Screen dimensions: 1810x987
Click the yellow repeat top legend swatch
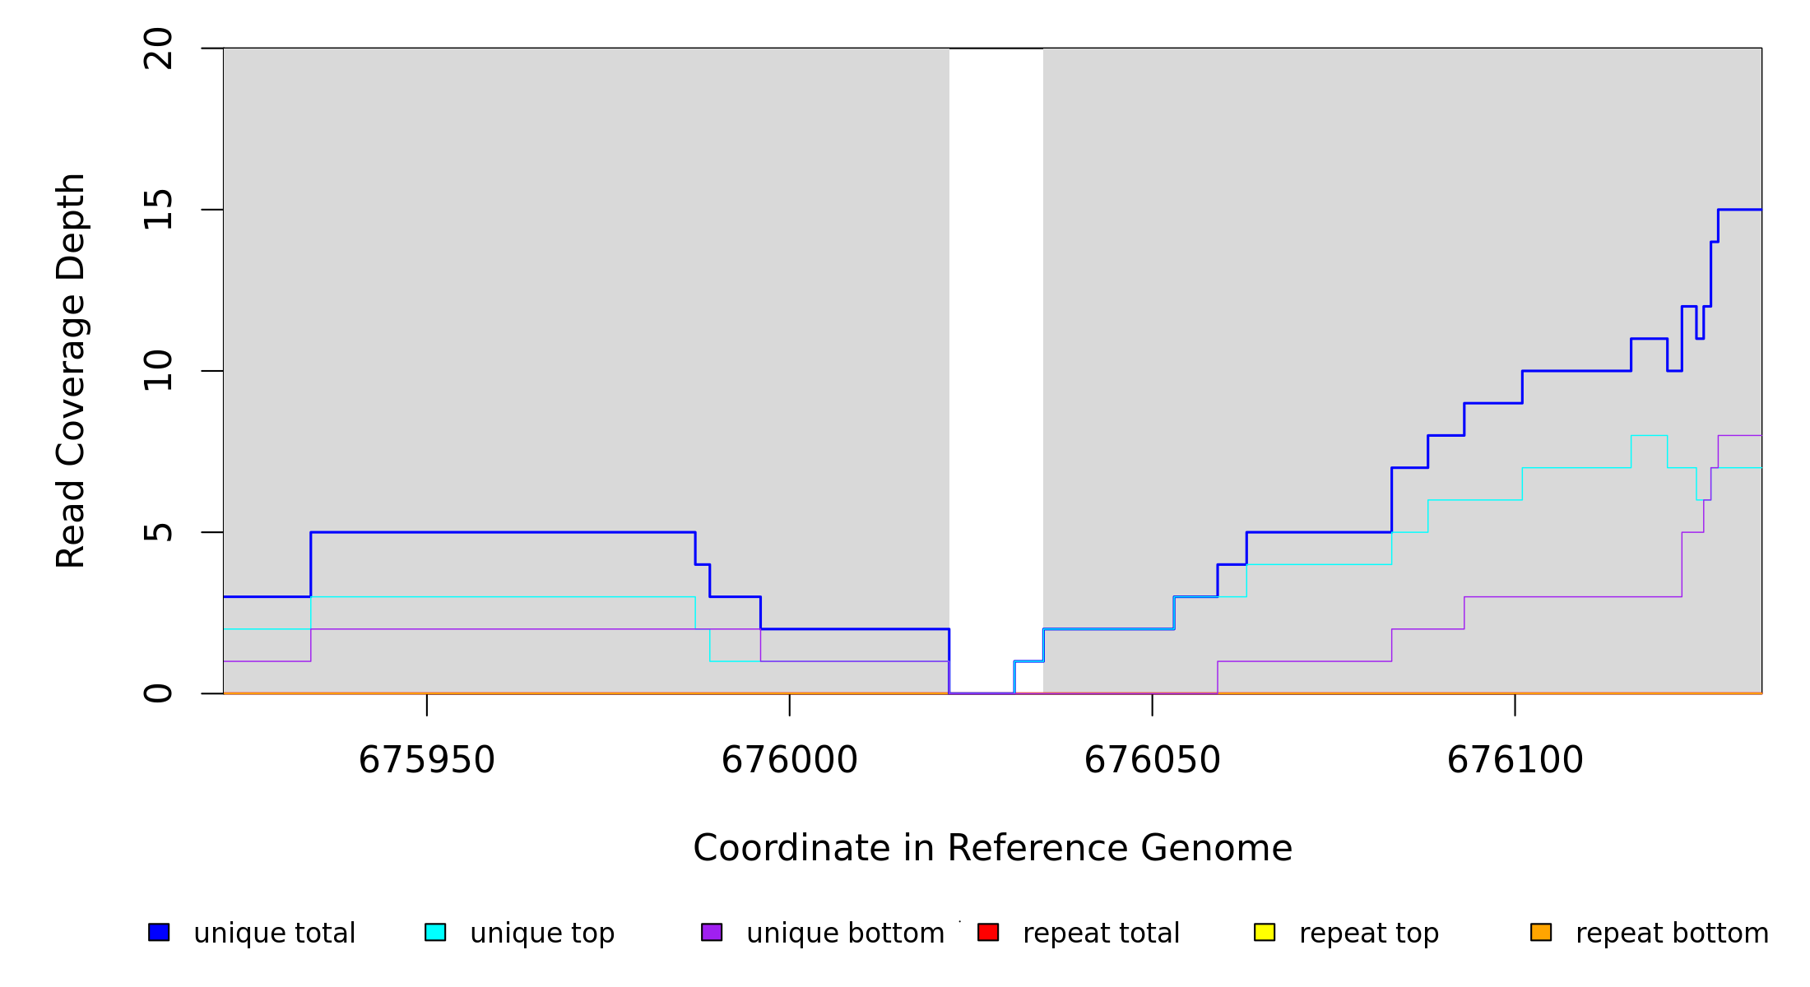tap(1265, 932)
